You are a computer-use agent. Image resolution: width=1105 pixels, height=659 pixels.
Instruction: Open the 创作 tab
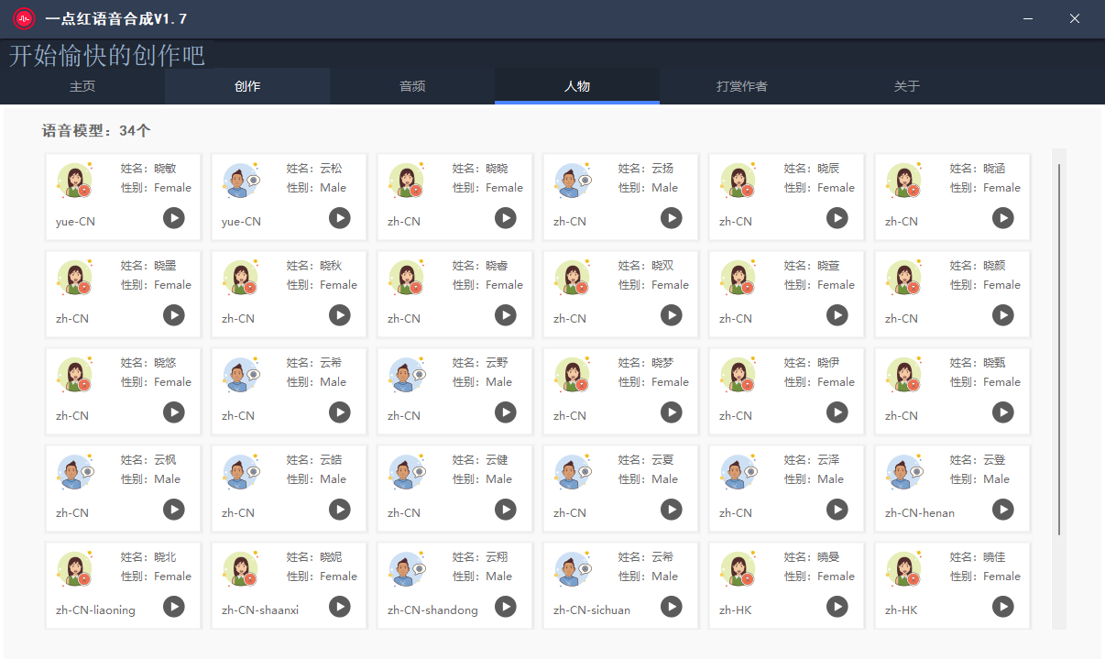click(247, 86)
